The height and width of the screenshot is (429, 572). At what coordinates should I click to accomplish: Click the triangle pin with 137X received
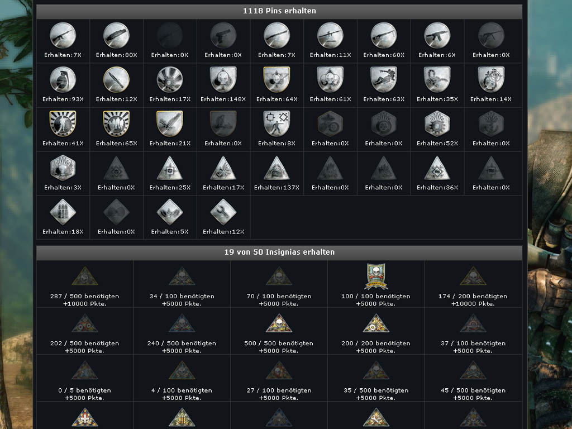point(277,169)
